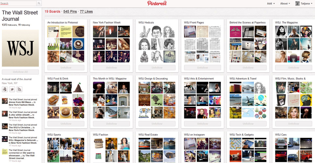This screenshot has height=163, width=315.
Task: Open the WSJ website globe icon
Action: click(x=5, y=89)
